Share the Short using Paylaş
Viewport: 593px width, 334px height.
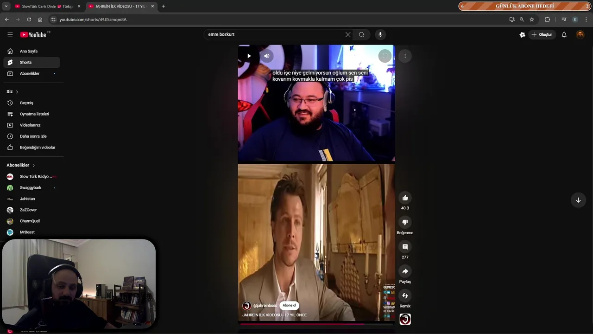(x=405, y=271)
